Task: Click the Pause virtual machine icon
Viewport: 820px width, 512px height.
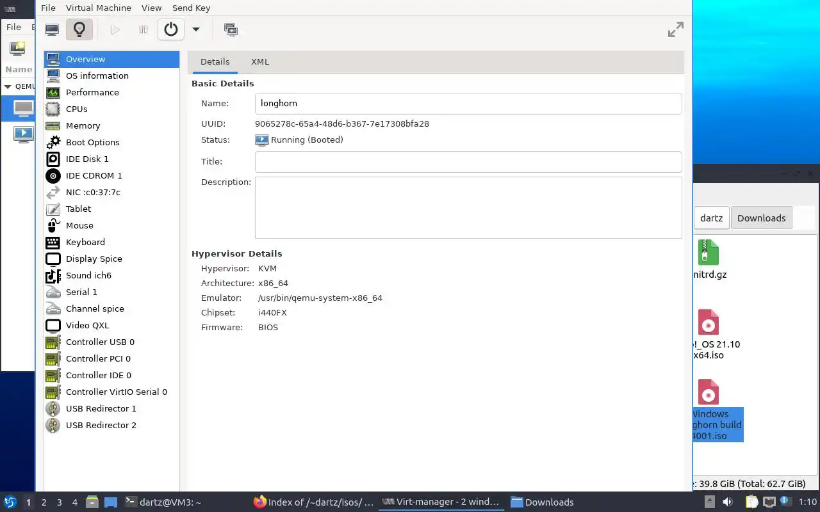Action: click(143, 29)
